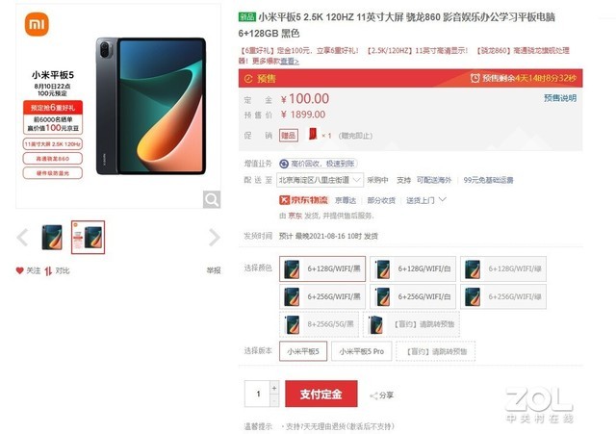Viewport: 616px width, 434px height.
Task: Click the magnifier zoom icon on product image
Action: pos(212,199)
